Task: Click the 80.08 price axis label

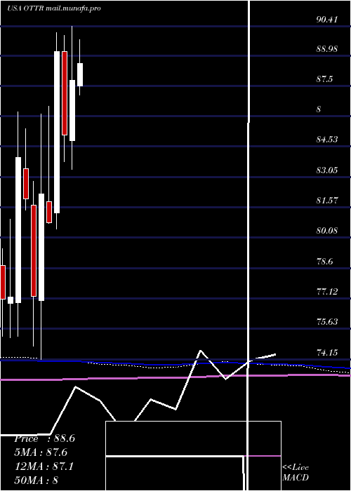Action: click(x=327, y=231)
